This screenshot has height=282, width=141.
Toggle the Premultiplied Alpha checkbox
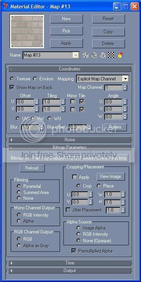74,251
